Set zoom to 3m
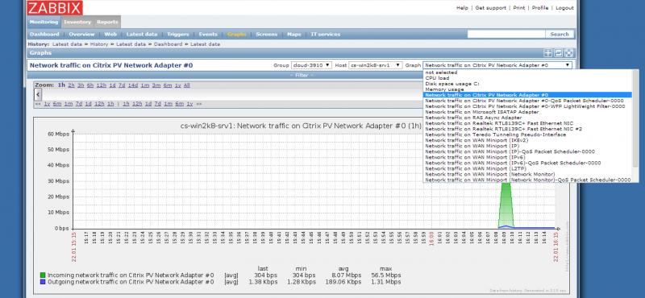The height and width of the screenshot is (298, 645). tap(156, 85)
